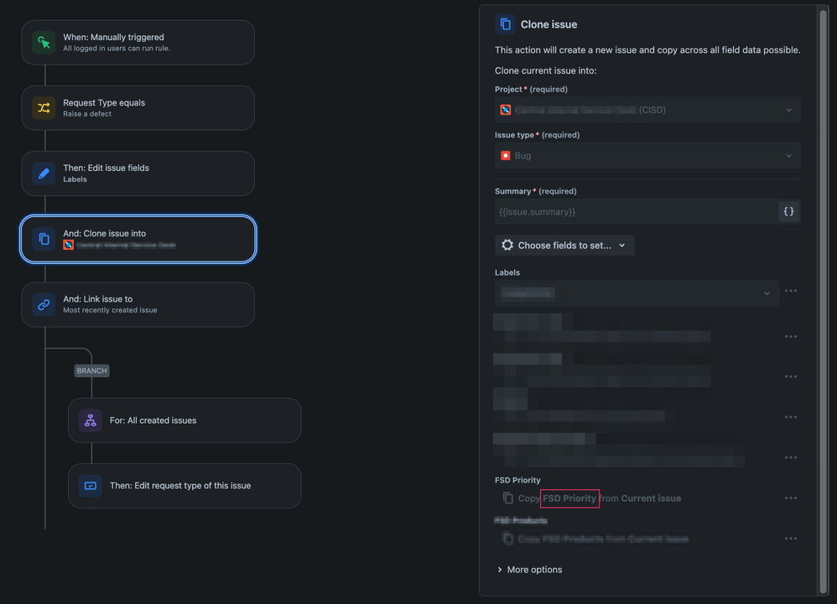Open the overflow menu beside FSD Priority row

[x=790, y=497]
